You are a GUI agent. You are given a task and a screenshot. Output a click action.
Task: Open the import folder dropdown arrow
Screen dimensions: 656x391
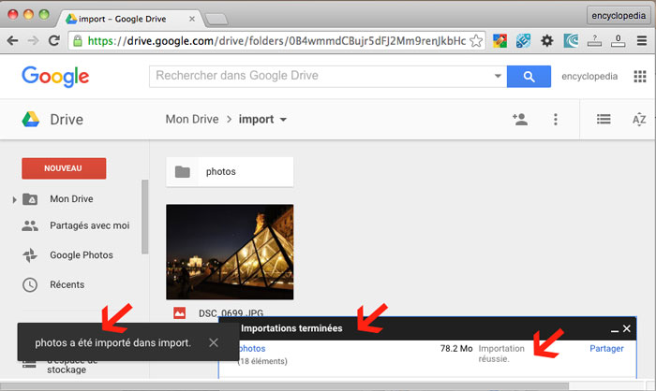[x=283, y=120]
